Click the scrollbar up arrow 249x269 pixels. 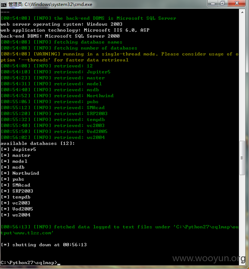[242, 12]
